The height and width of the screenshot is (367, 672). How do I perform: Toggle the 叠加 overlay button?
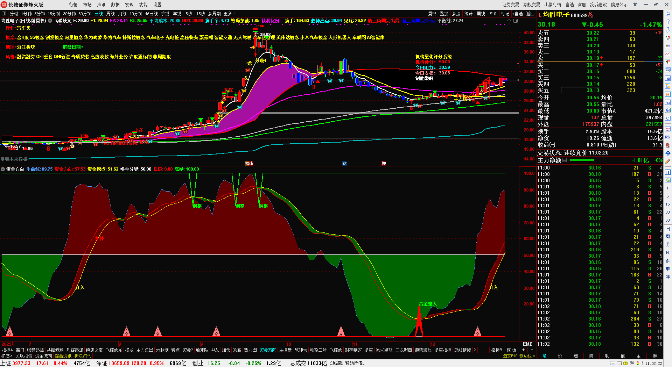click(444, 14)
